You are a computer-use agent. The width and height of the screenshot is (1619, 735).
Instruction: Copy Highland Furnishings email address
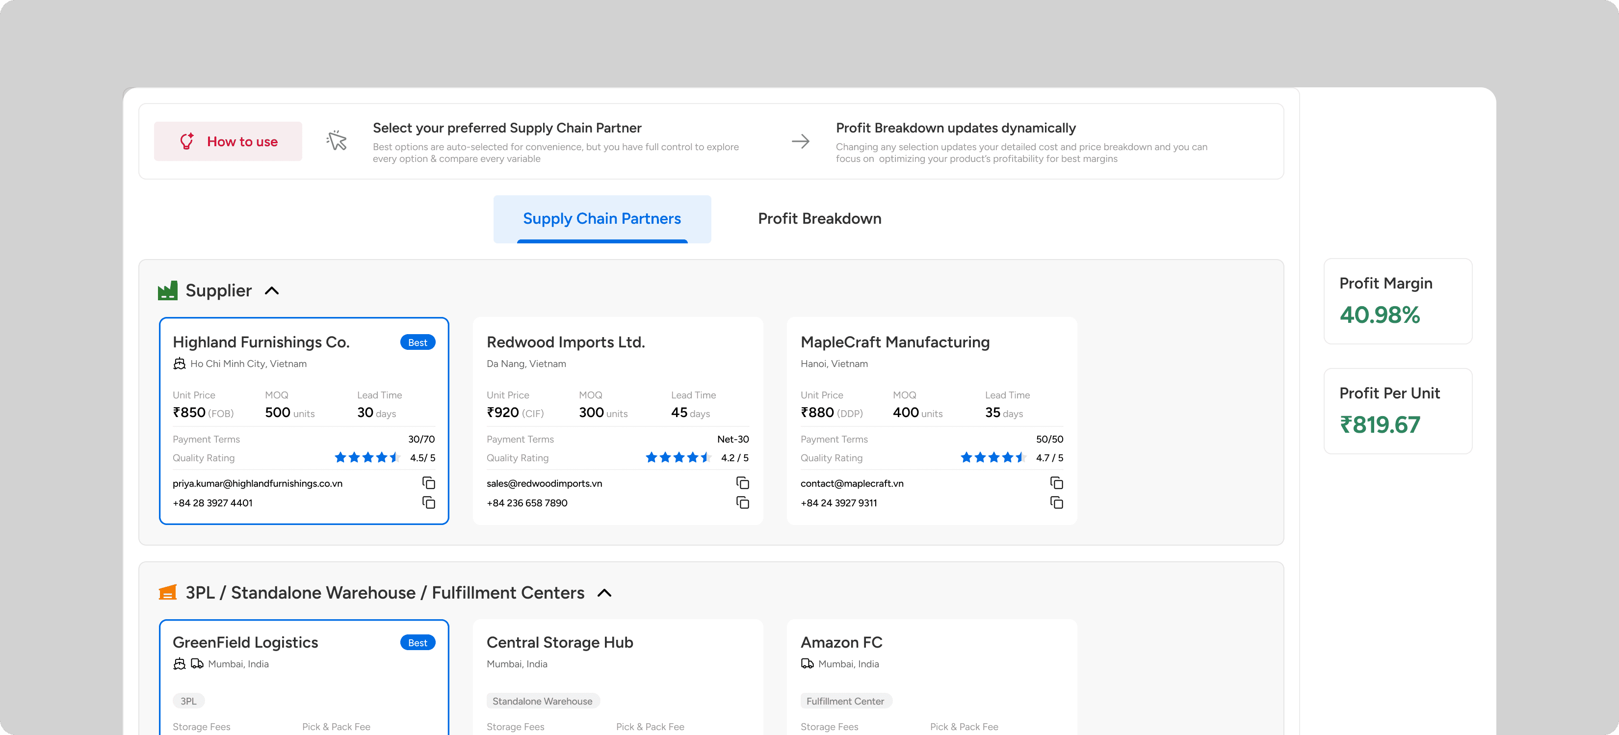click(x=429, y=483)
